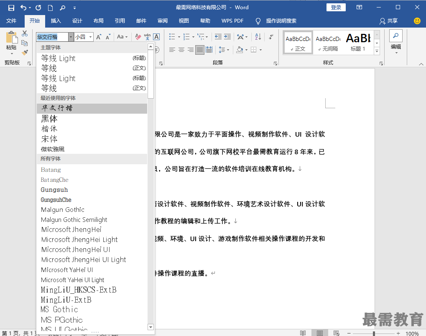Image resolution: width=426 pixels, height=336 pixels.
Task: Toggle justified alignment
Action: pos(200,50)
